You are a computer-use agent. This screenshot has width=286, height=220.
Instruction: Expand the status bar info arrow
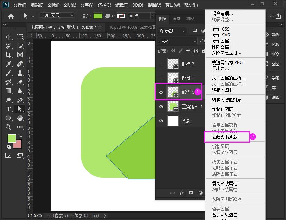click(x=105, y=216)
